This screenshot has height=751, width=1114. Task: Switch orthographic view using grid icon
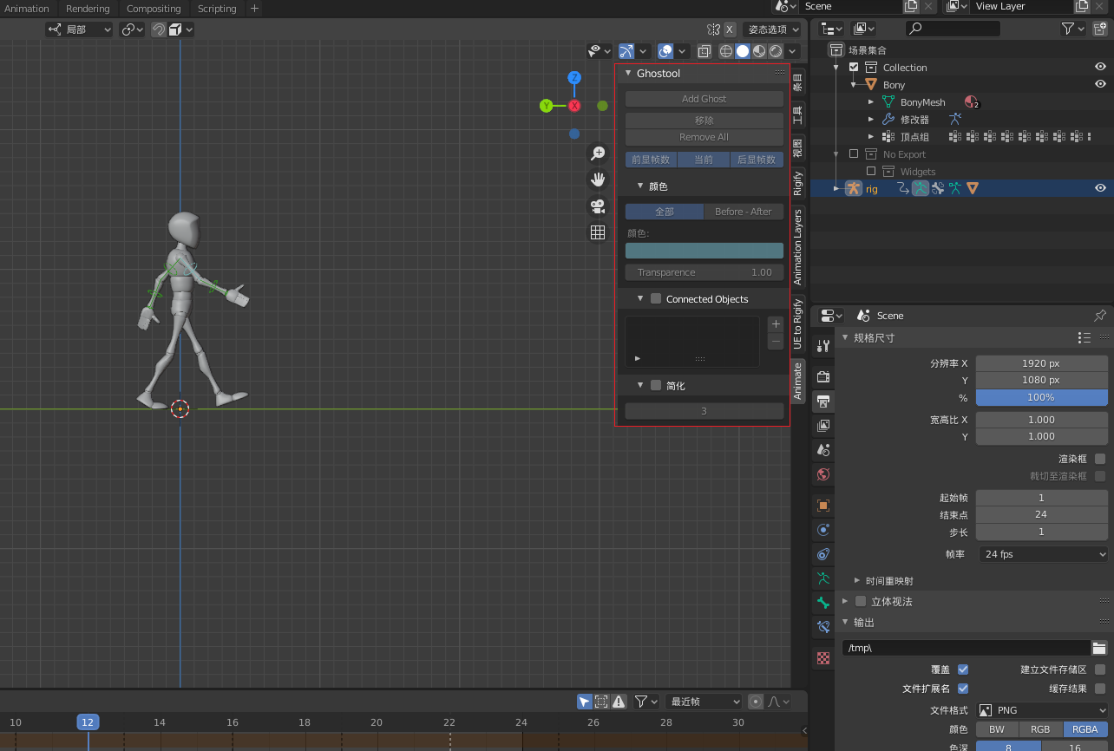pos(597,232)
